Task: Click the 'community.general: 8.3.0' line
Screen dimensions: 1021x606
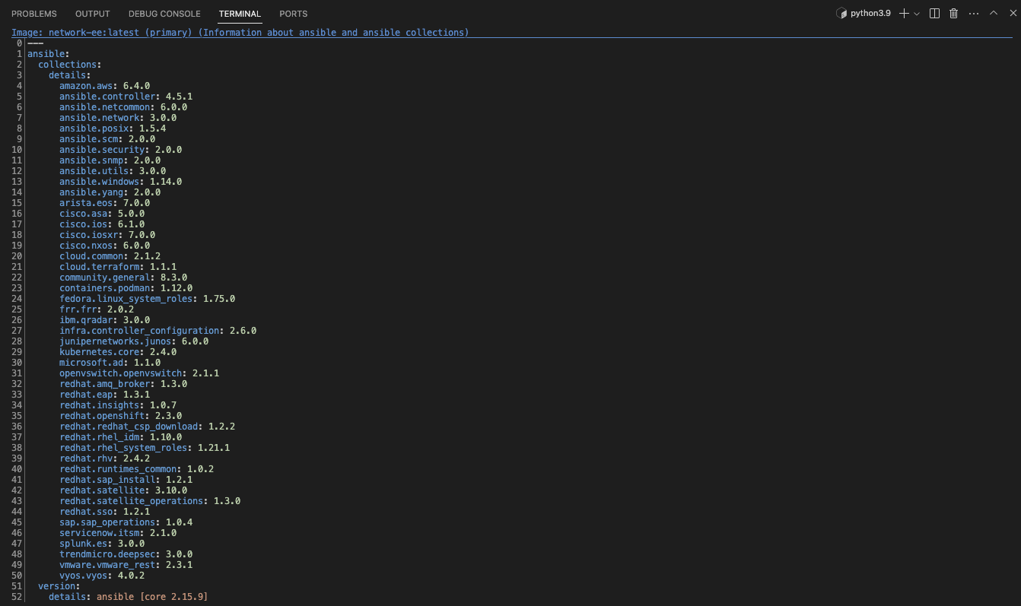Action: [x=123, y=278]
